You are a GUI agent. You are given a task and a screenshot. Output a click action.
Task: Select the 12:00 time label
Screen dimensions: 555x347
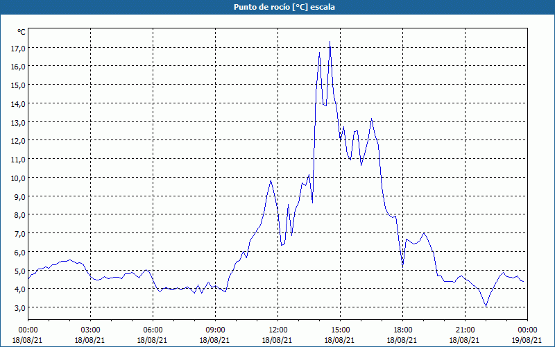click(x=278, y=330)
